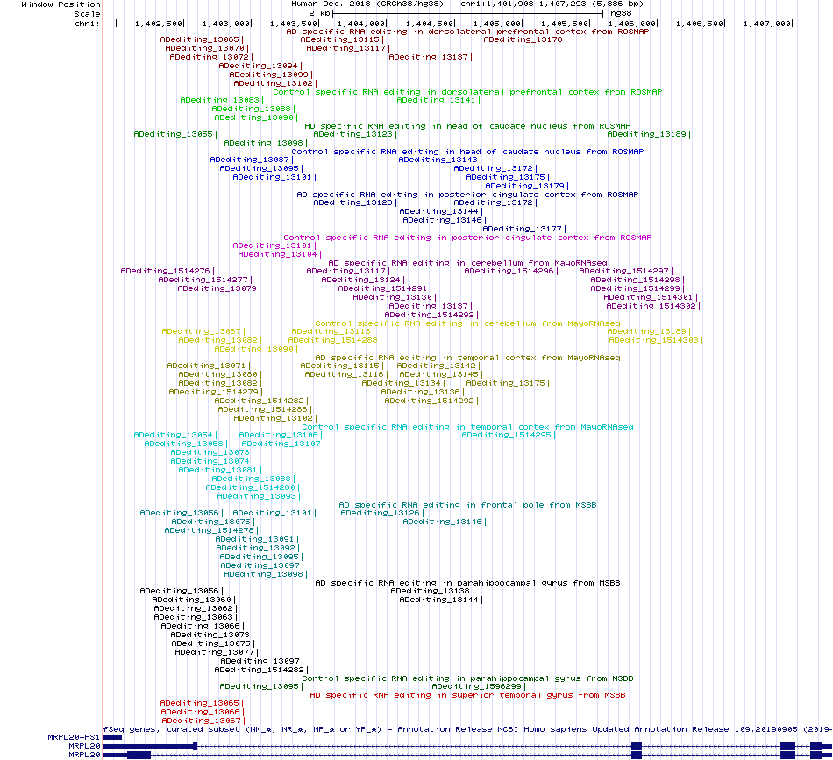This screenshot has height=760, width=833.
Task: Select editing site ADediting_13116
Action: point(345,375)
